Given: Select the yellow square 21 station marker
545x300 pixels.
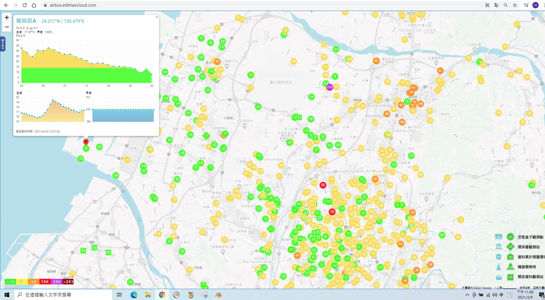Looking at the screenshot, I should click(x=324, y=44).
